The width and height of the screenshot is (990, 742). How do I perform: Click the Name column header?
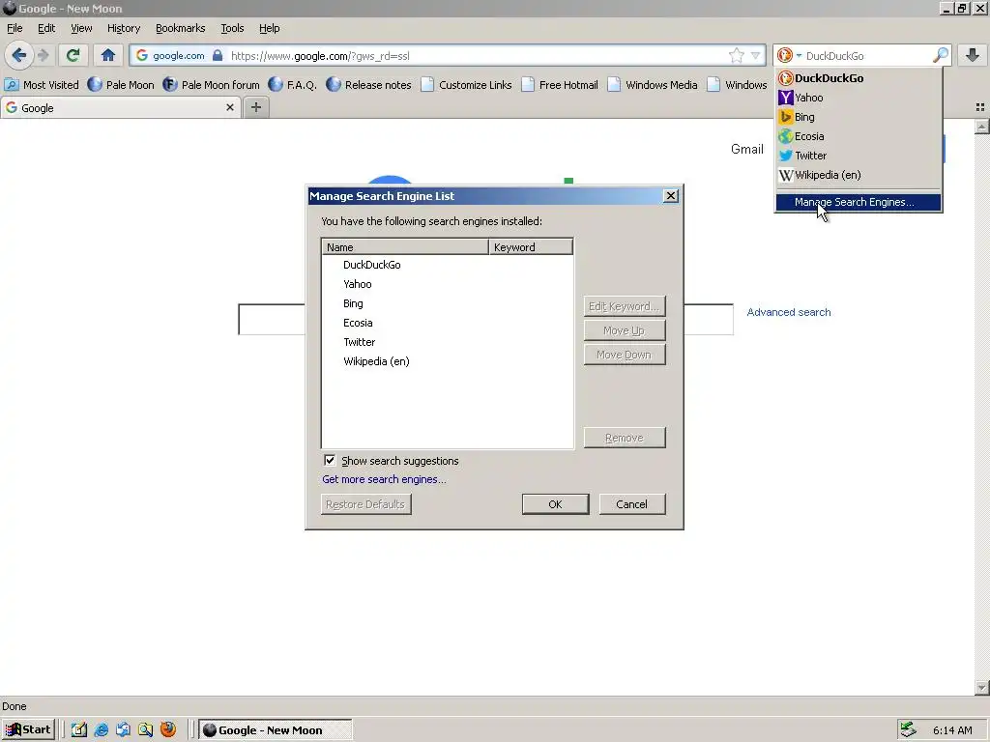[x=405, y=246]
